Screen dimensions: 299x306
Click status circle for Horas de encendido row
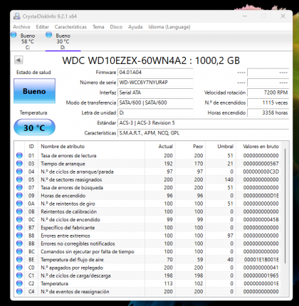[19, 196]
